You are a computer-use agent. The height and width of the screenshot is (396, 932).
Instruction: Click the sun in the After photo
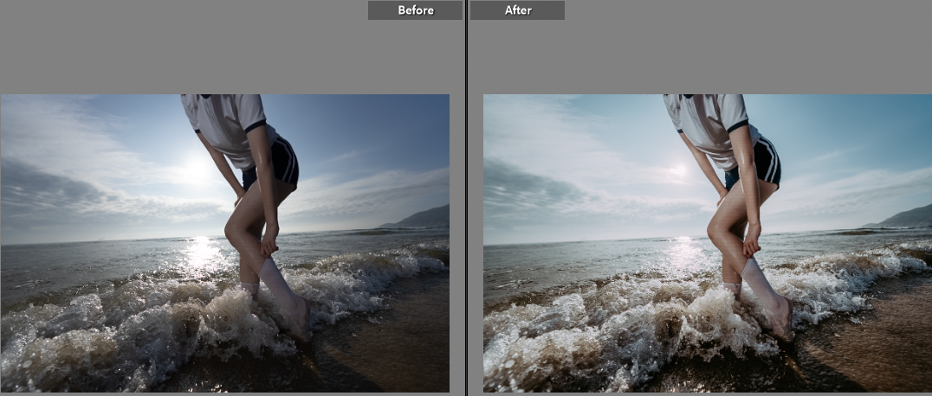(680, 171)
